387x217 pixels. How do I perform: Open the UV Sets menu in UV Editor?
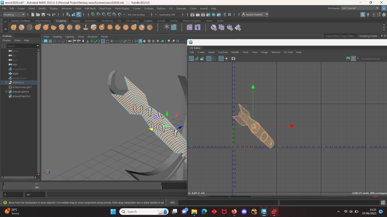tap(288, 52)
